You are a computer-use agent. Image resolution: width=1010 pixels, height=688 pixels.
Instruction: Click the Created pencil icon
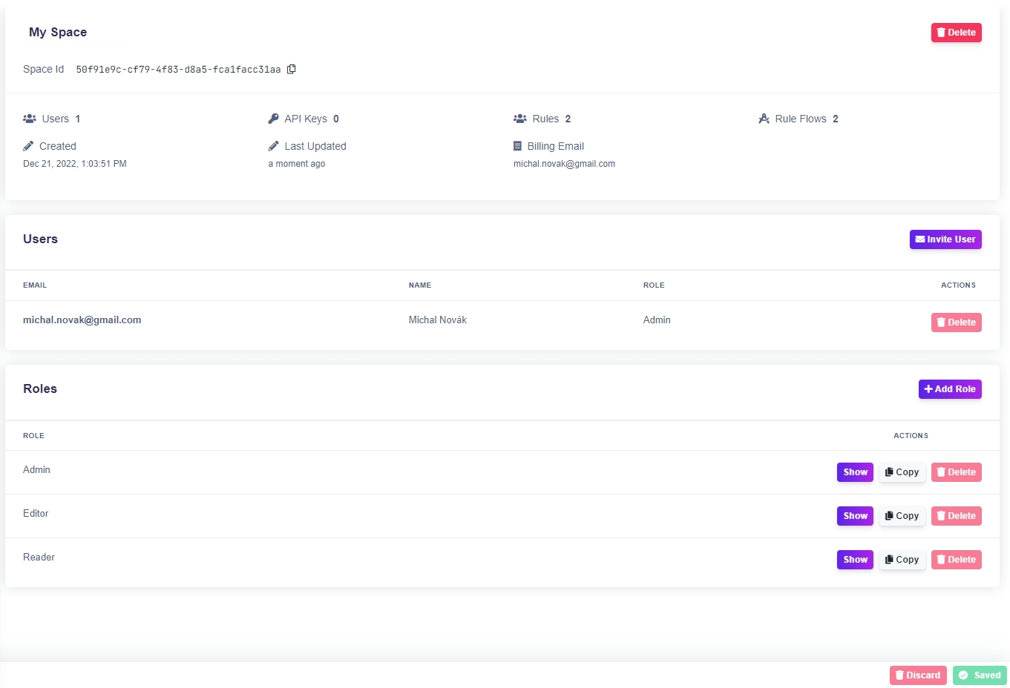point(28,146)
